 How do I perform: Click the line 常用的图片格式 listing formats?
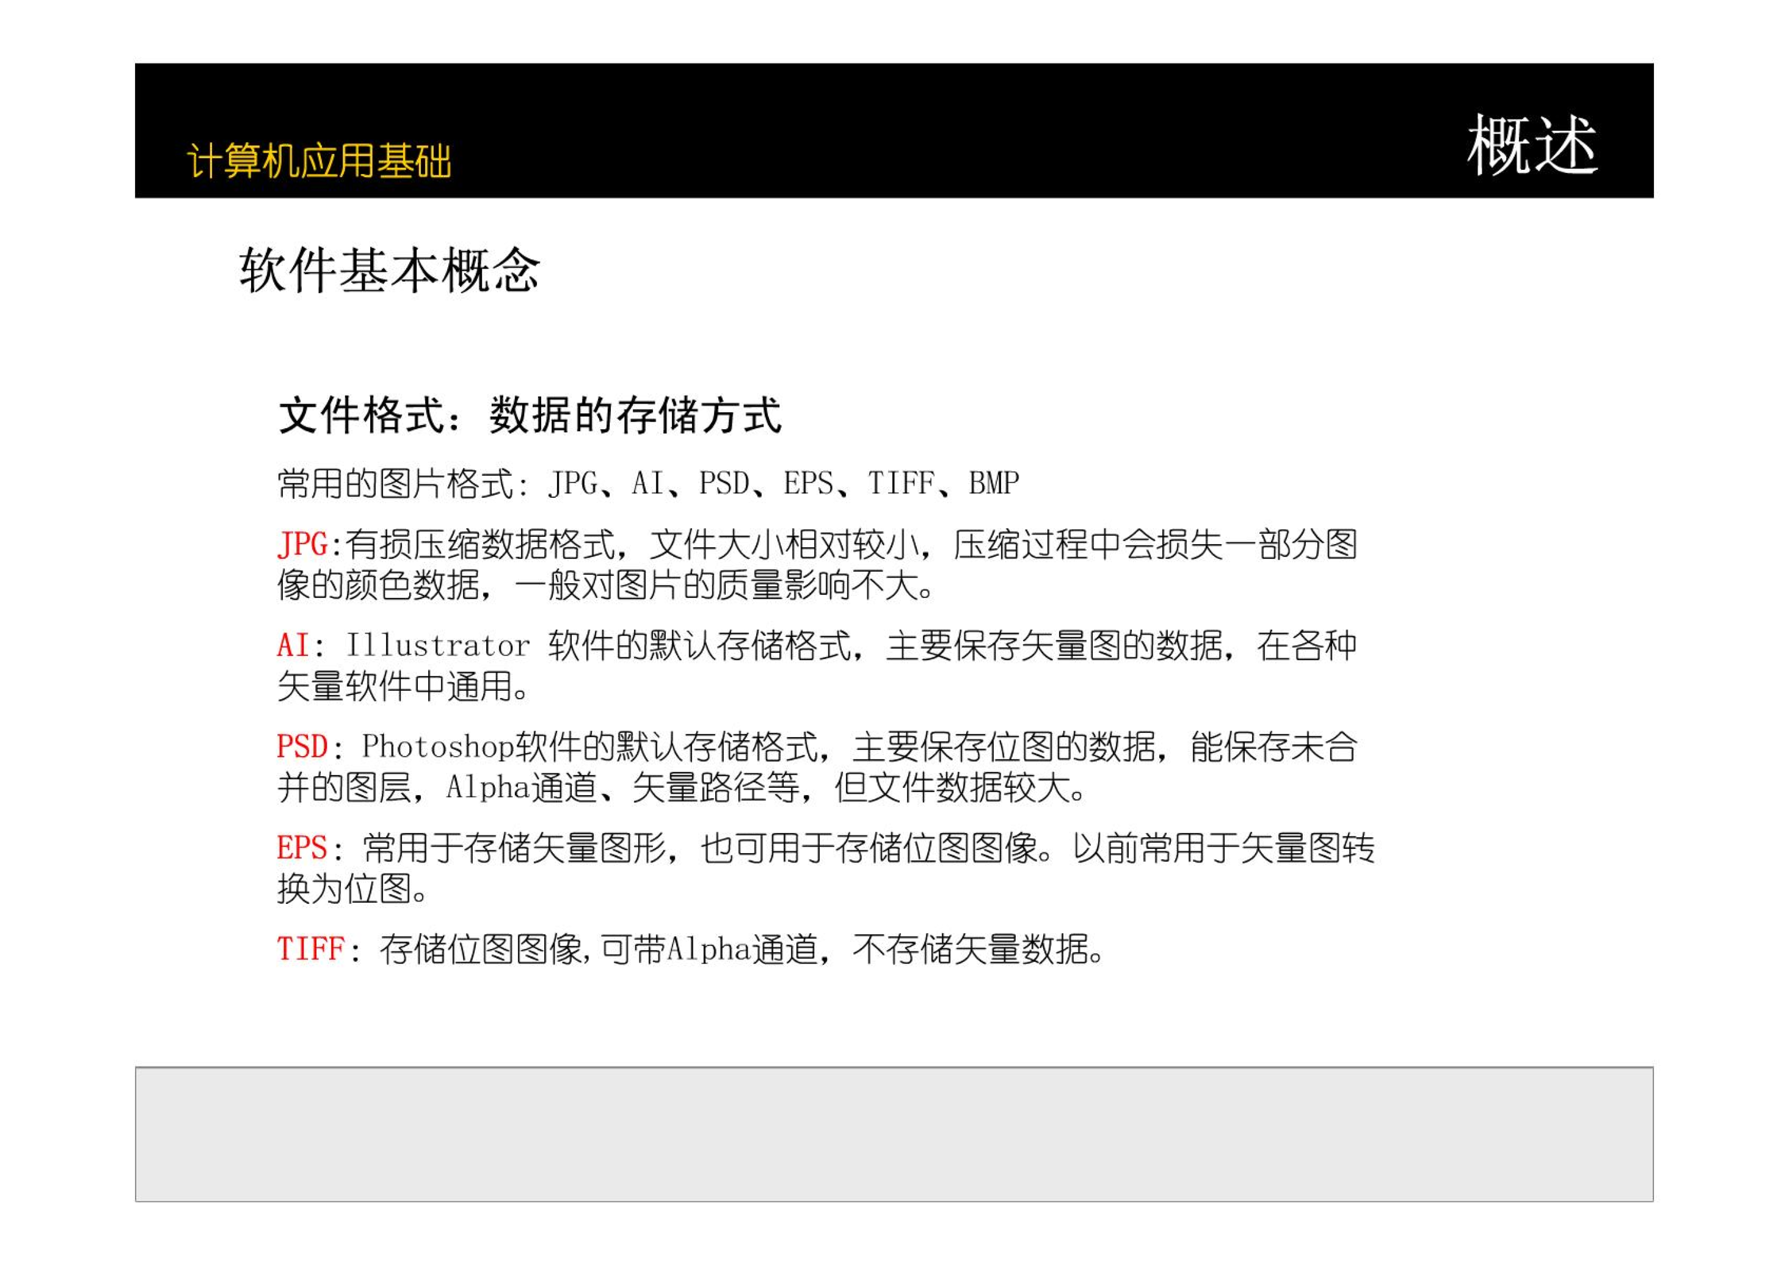click(648, 483)
